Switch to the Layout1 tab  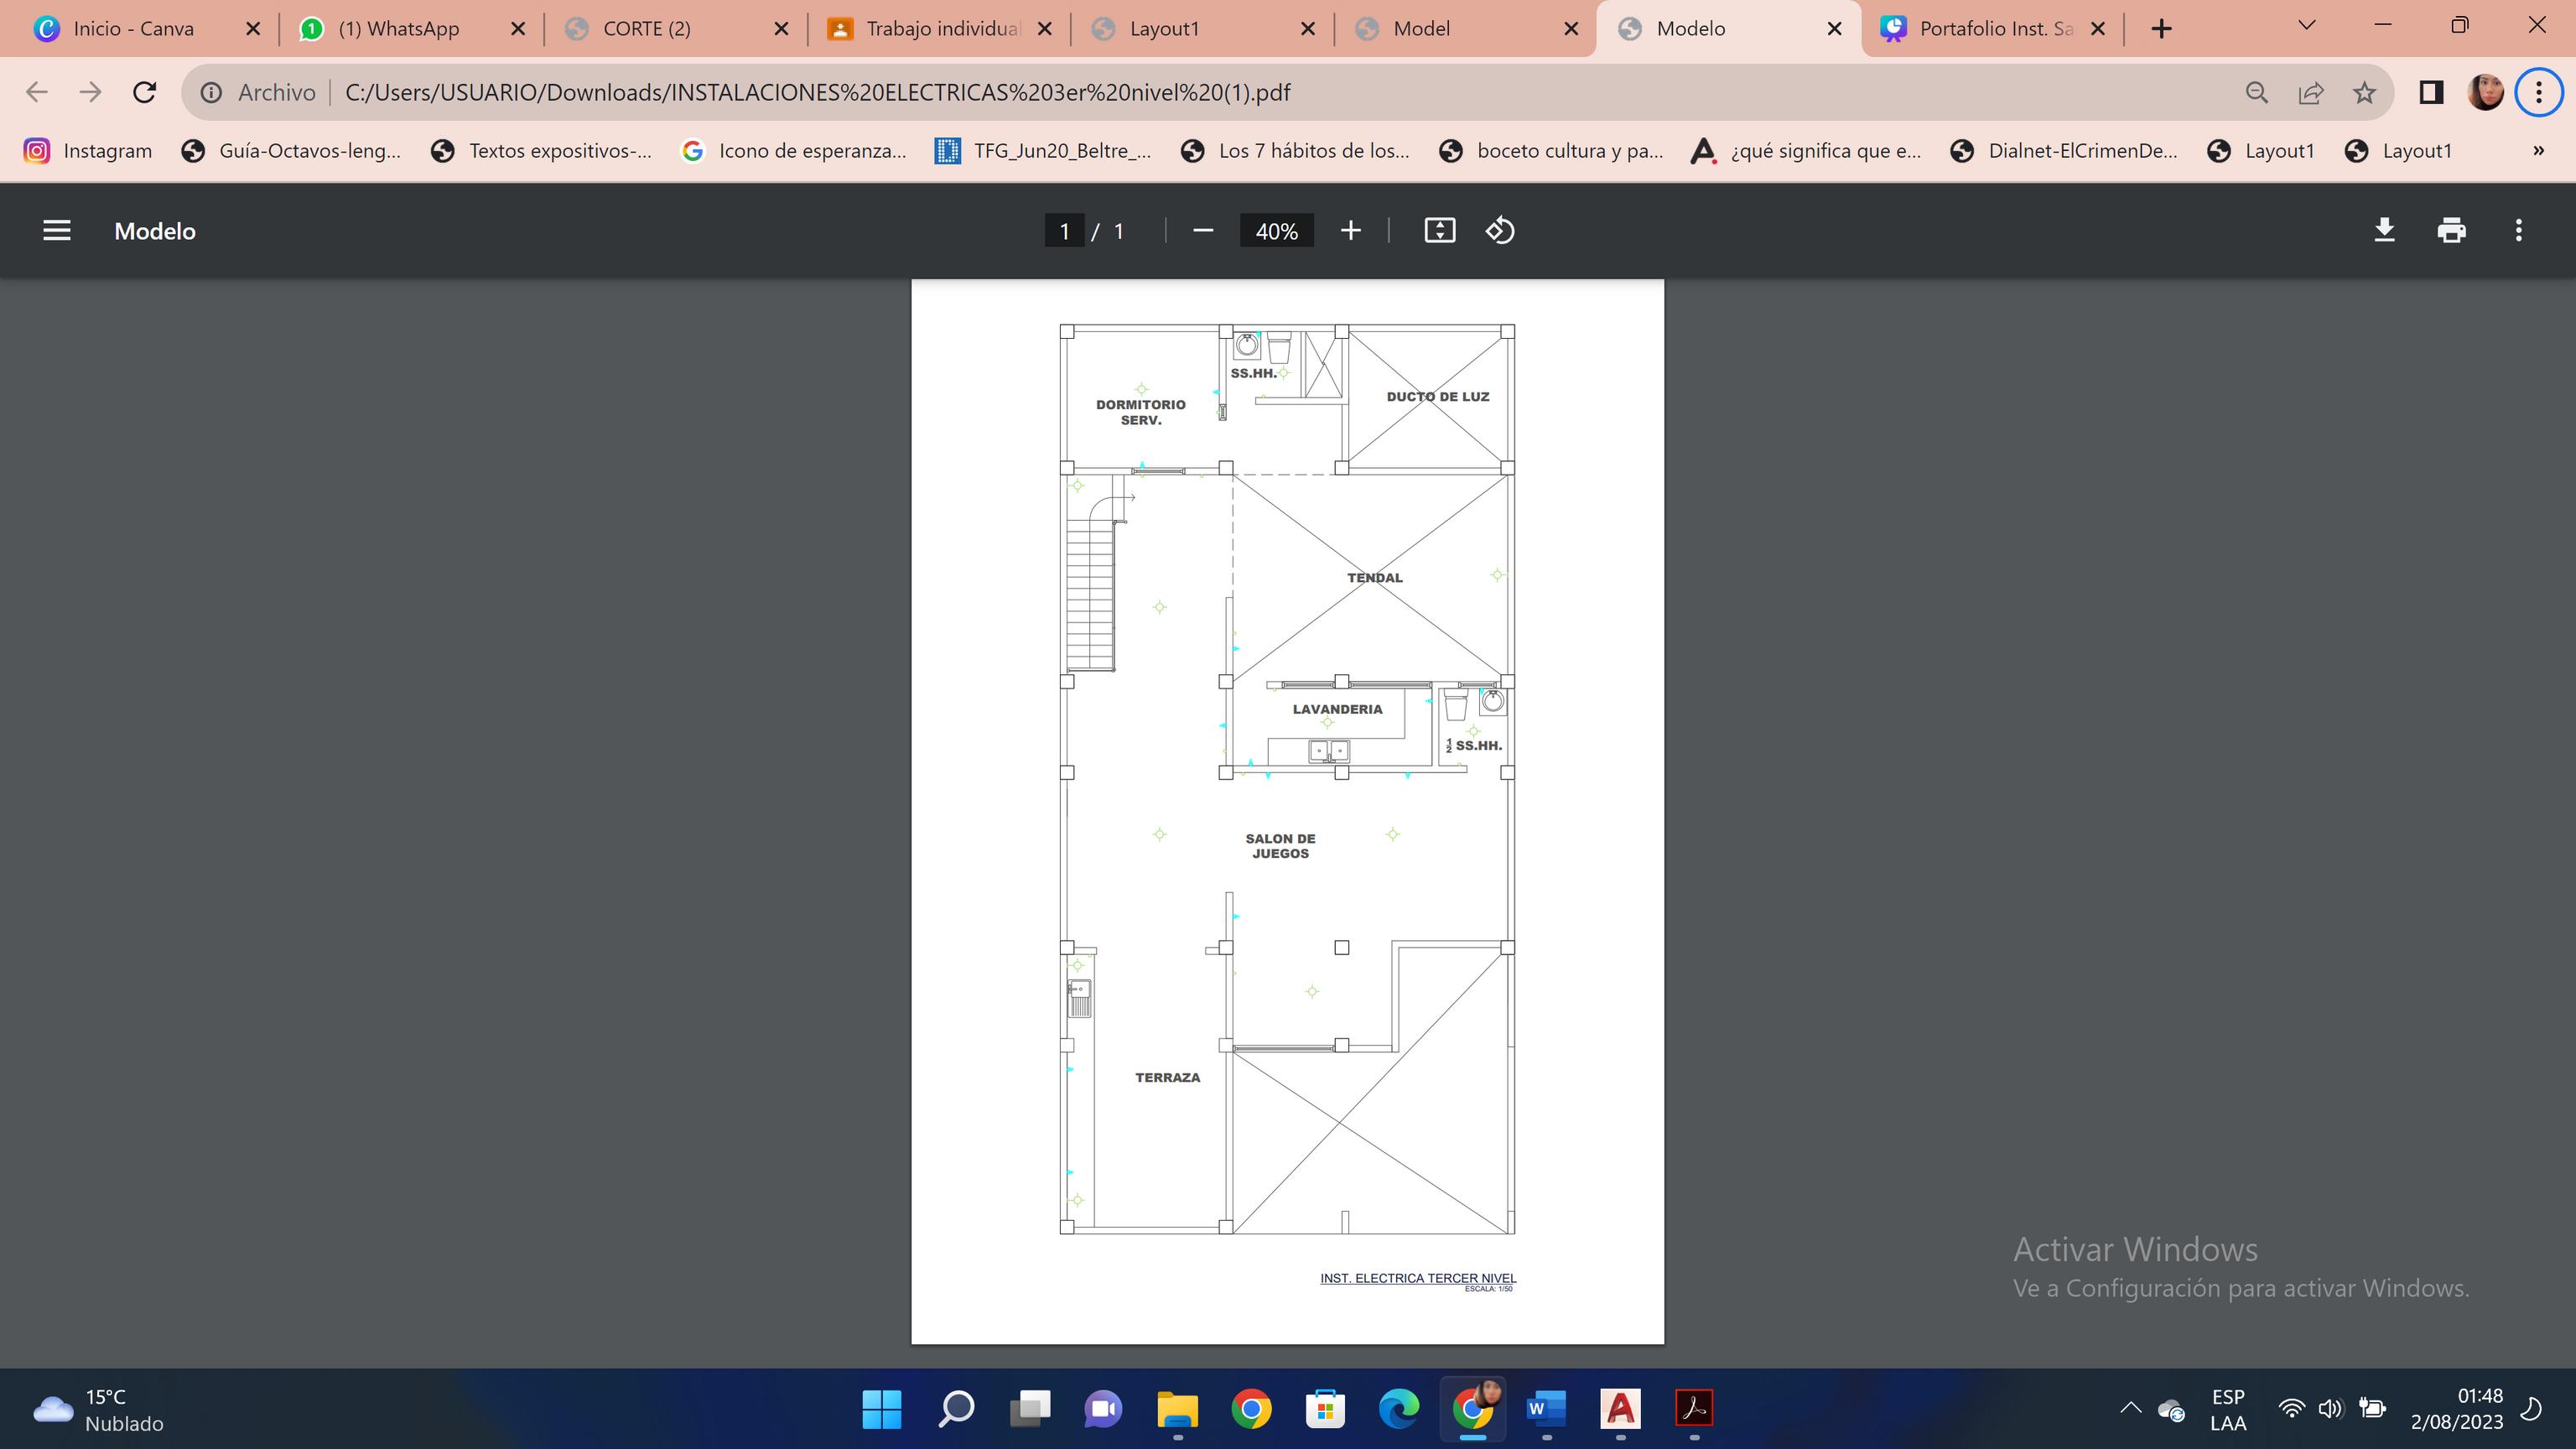click(1164, 29)
